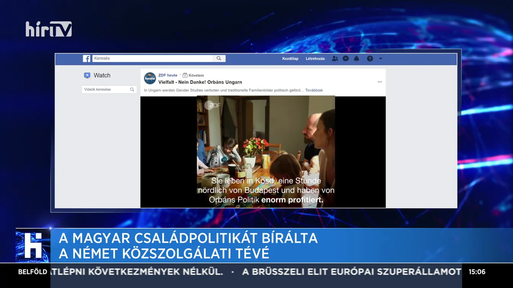Click the Watch label in the sidebar
The image size is (513, 288).
[x=102, y=75]
